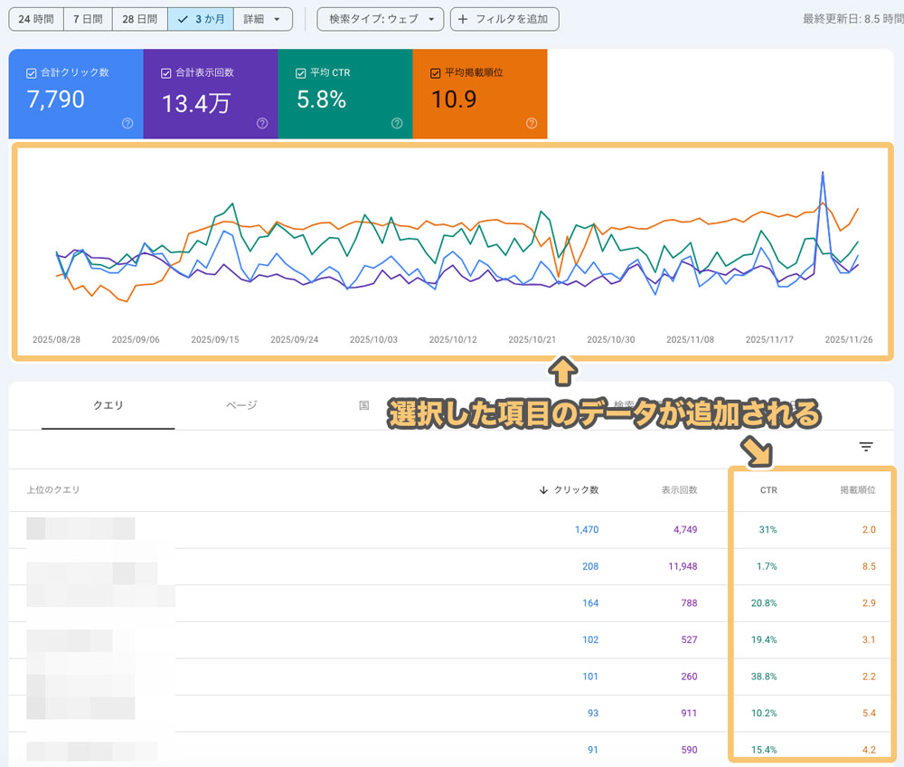Screen dimensions: 904x767
Task: Choose the 24時間 date range
Action: [x=35, y=19]
